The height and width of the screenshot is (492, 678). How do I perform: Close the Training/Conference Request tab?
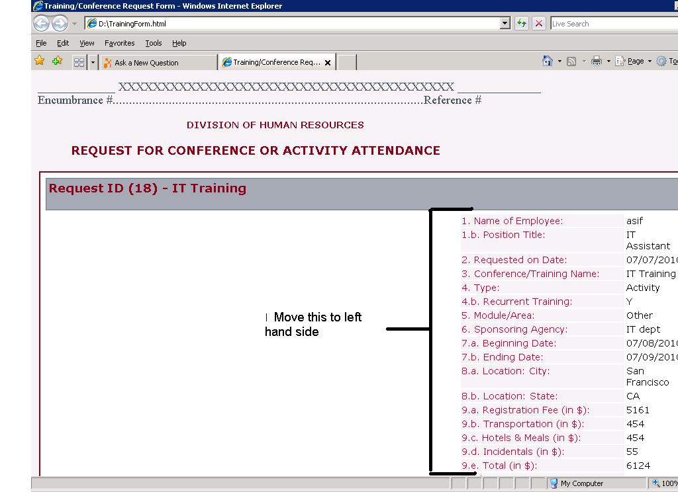pyautogui.click(x=328, y=62)
